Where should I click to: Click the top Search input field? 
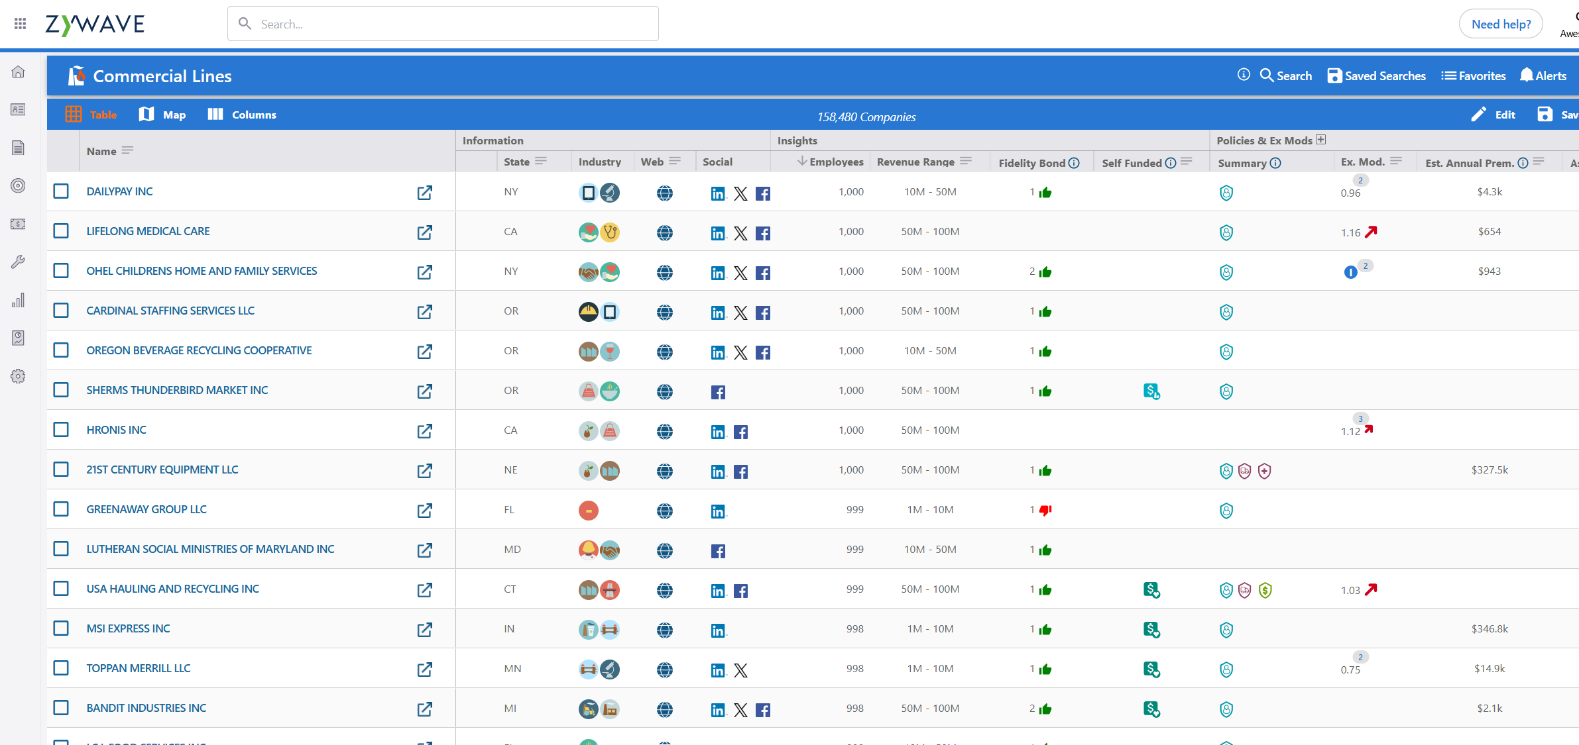pyautogui.click(x=443, y=24)
